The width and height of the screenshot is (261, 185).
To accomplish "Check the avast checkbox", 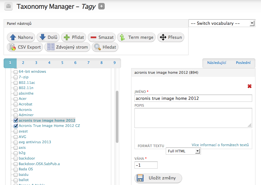I will tap(16, 131).
